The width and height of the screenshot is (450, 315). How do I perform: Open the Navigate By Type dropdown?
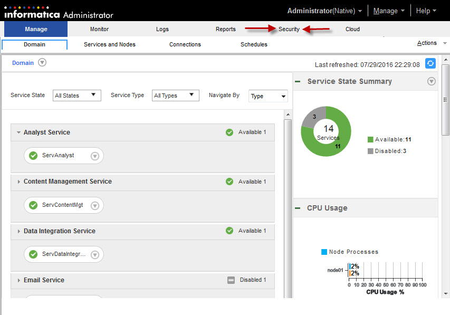pyautogui.click(x=268, y=96)
